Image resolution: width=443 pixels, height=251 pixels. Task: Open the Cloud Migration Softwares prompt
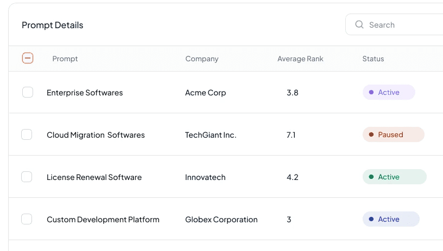[96, 135]
